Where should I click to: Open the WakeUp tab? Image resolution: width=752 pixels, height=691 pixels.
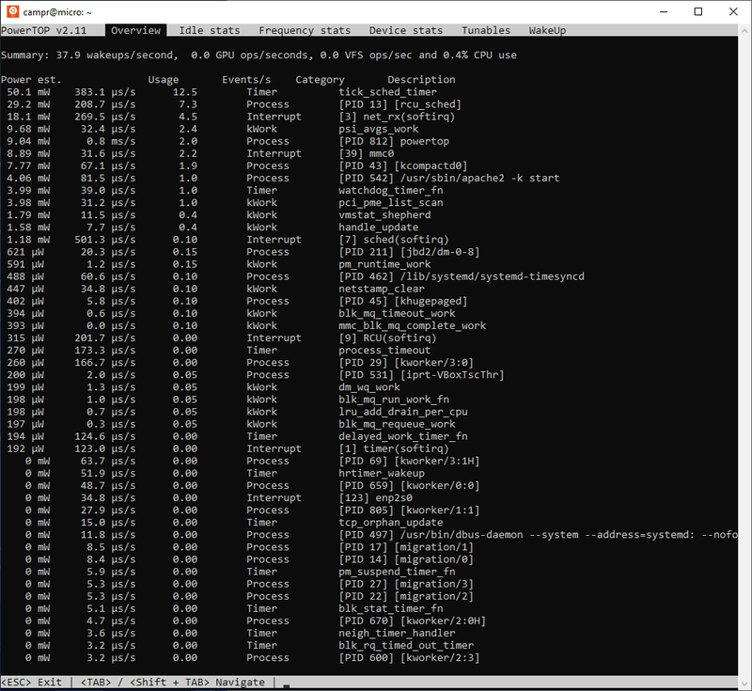click(x=547, y=30)
